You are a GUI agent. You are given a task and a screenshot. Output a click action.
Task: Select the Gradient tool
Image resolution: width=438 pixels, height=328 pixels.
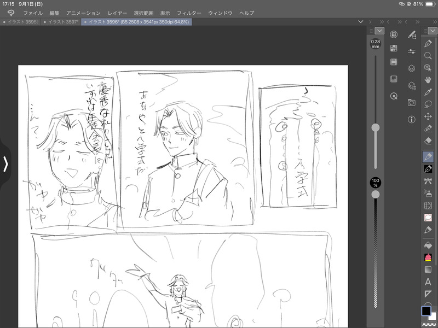[x=428, y=270]
